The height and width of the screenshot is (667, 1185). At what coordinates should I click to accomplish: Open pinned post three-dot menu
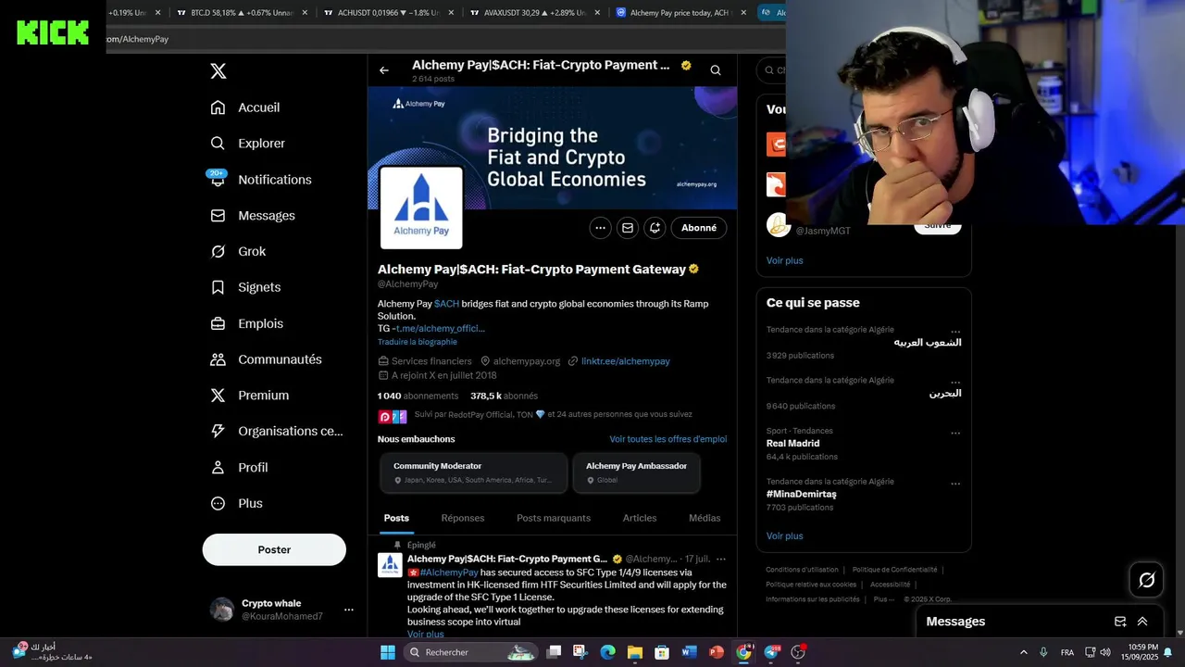721,559
